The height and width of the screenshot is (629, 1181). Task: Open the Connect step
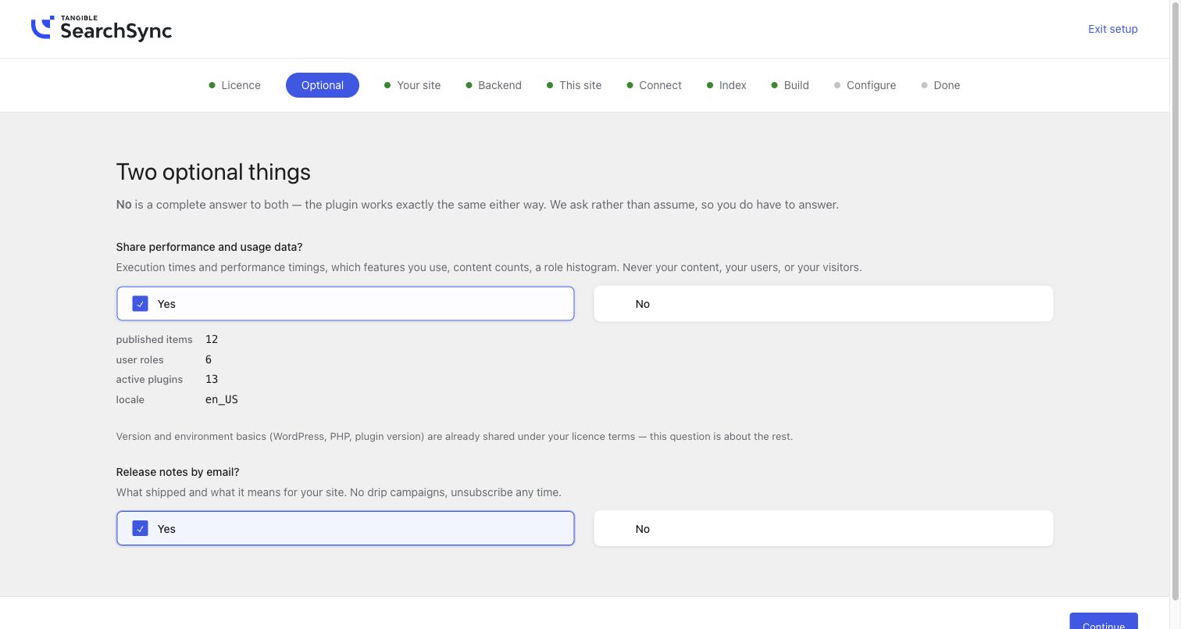pyautogui.click(x=654, y=85)
